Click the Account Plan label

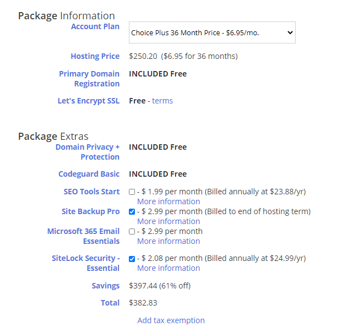pyautogui.click(x=95, y=26)
